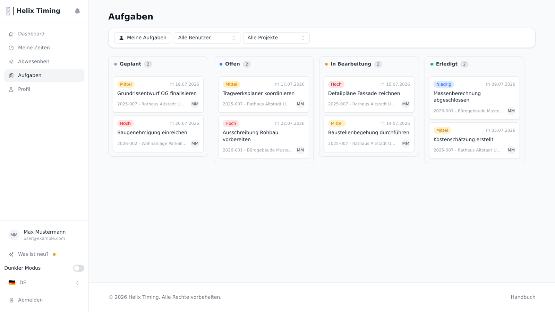Open the Alle Projekte dropdown
This screenshot has height=312, width=555.
pyautogui.click(x=276, y=38)
